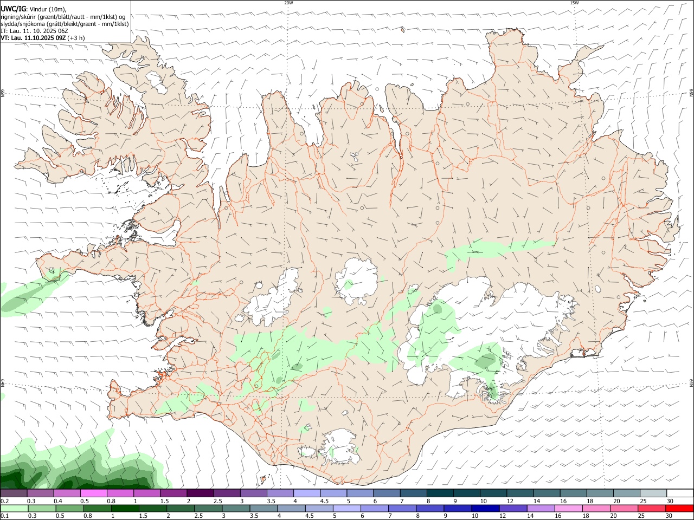Select the medium green 0.5 swatch in lower legend row
This screenshot has width=694, height=520.
69,509
